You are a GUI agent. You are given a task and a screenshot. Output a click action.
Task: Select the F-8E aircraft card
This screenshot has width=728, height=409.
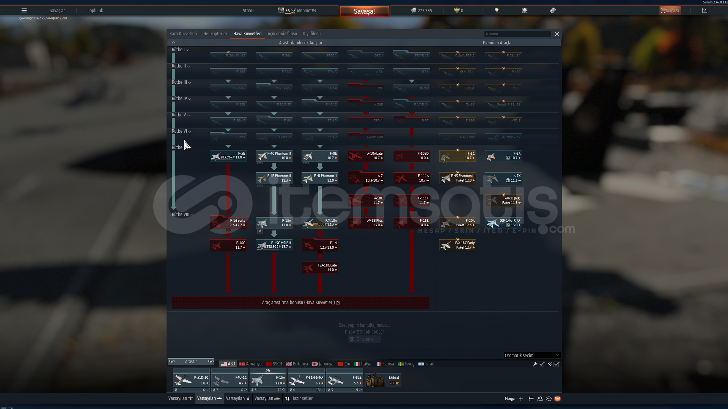(x=320, y=156)
